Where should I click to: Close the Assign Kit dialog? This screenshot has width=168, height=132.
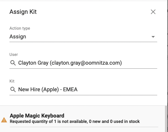click(x=153, y=12)
